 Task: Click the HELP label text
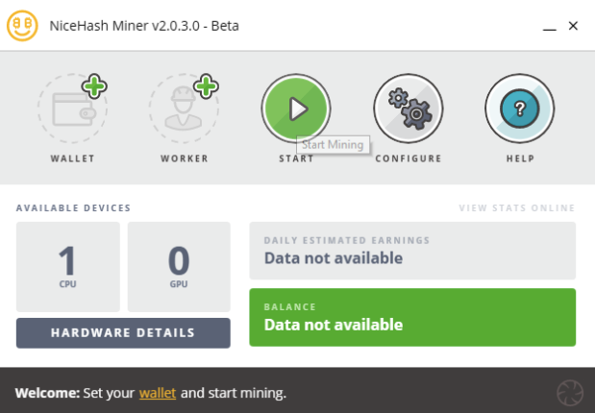tap(520, 158)
